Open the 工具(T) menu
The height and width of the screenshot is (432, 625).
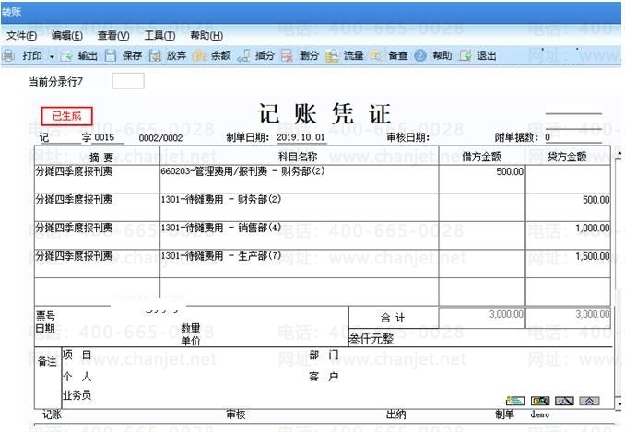(x=159, y=36)
